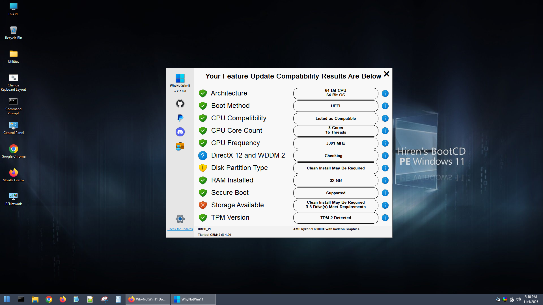Click info icon for Secure Boot
543x305 pixels.
point(385,193)
